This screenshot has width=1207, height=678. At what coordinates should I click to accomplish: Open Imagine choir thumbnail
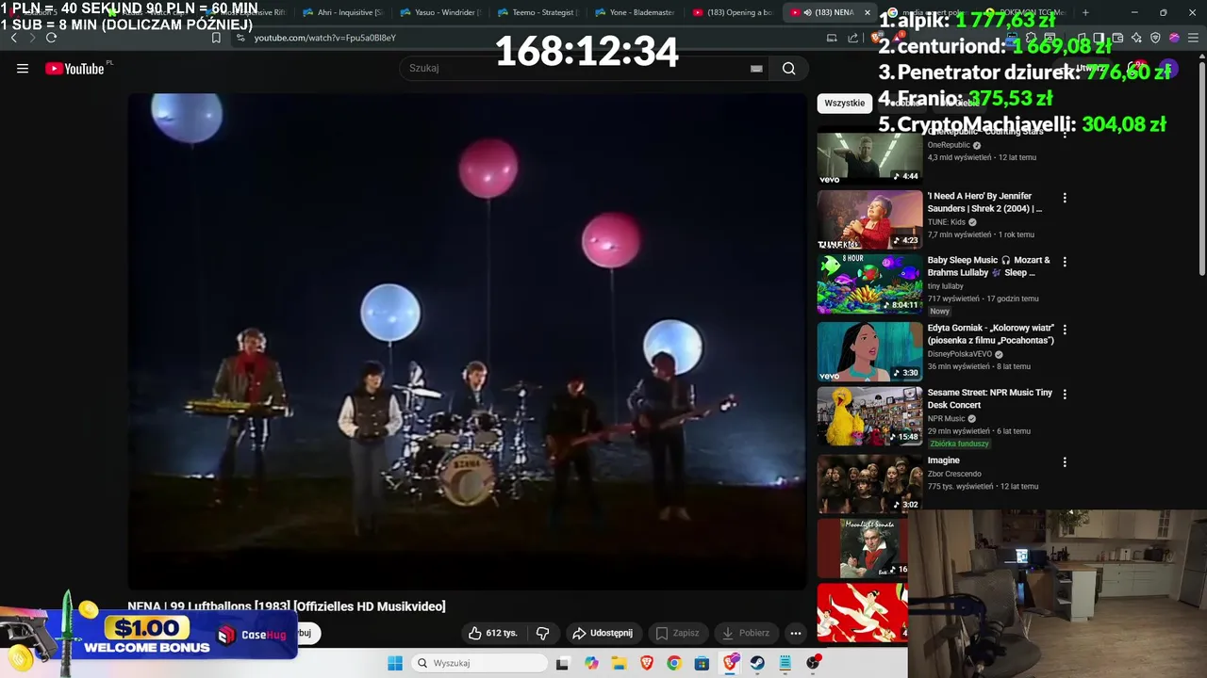click(x=869, y=484)
